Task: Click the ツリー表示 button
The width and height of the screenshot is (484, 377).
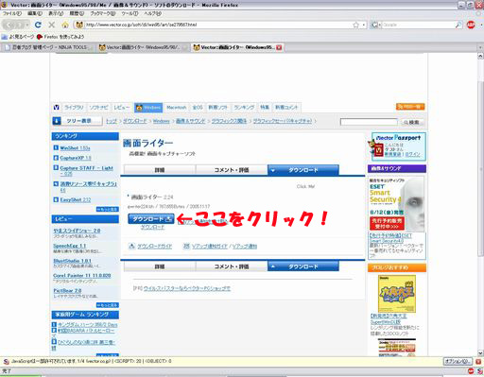Action: click(78, 121)
